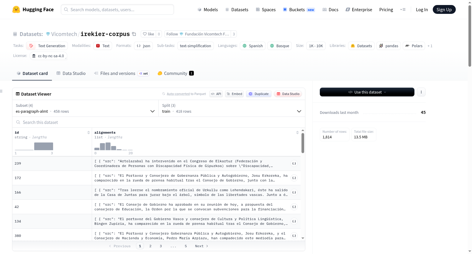Screen dimensions: 472x254
Task: Click the Auto-converted link
Action: (178, 94)
